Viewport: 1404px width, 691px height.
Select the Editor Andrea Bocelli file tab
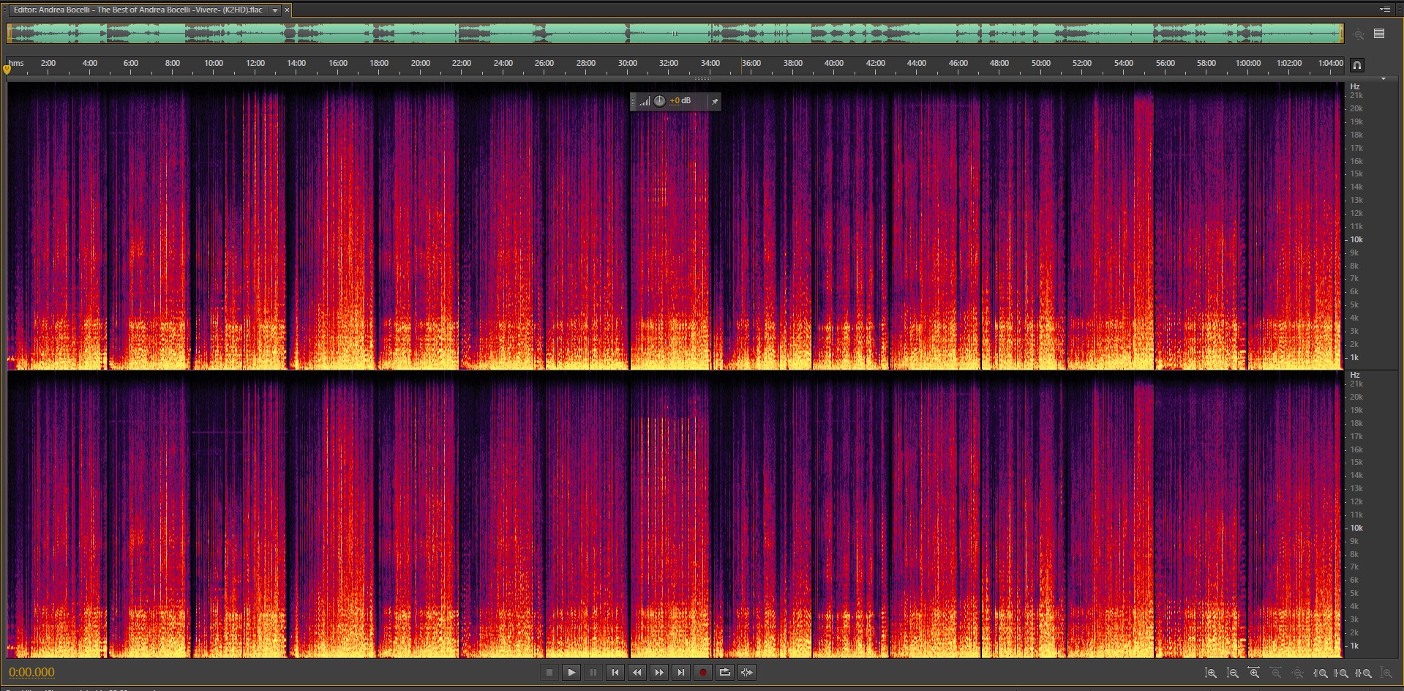[138, 10]
